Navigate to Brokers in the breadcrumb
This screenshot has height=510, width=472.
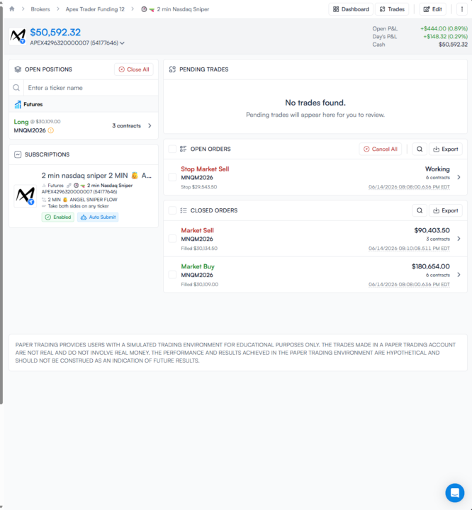coord(40,9)
